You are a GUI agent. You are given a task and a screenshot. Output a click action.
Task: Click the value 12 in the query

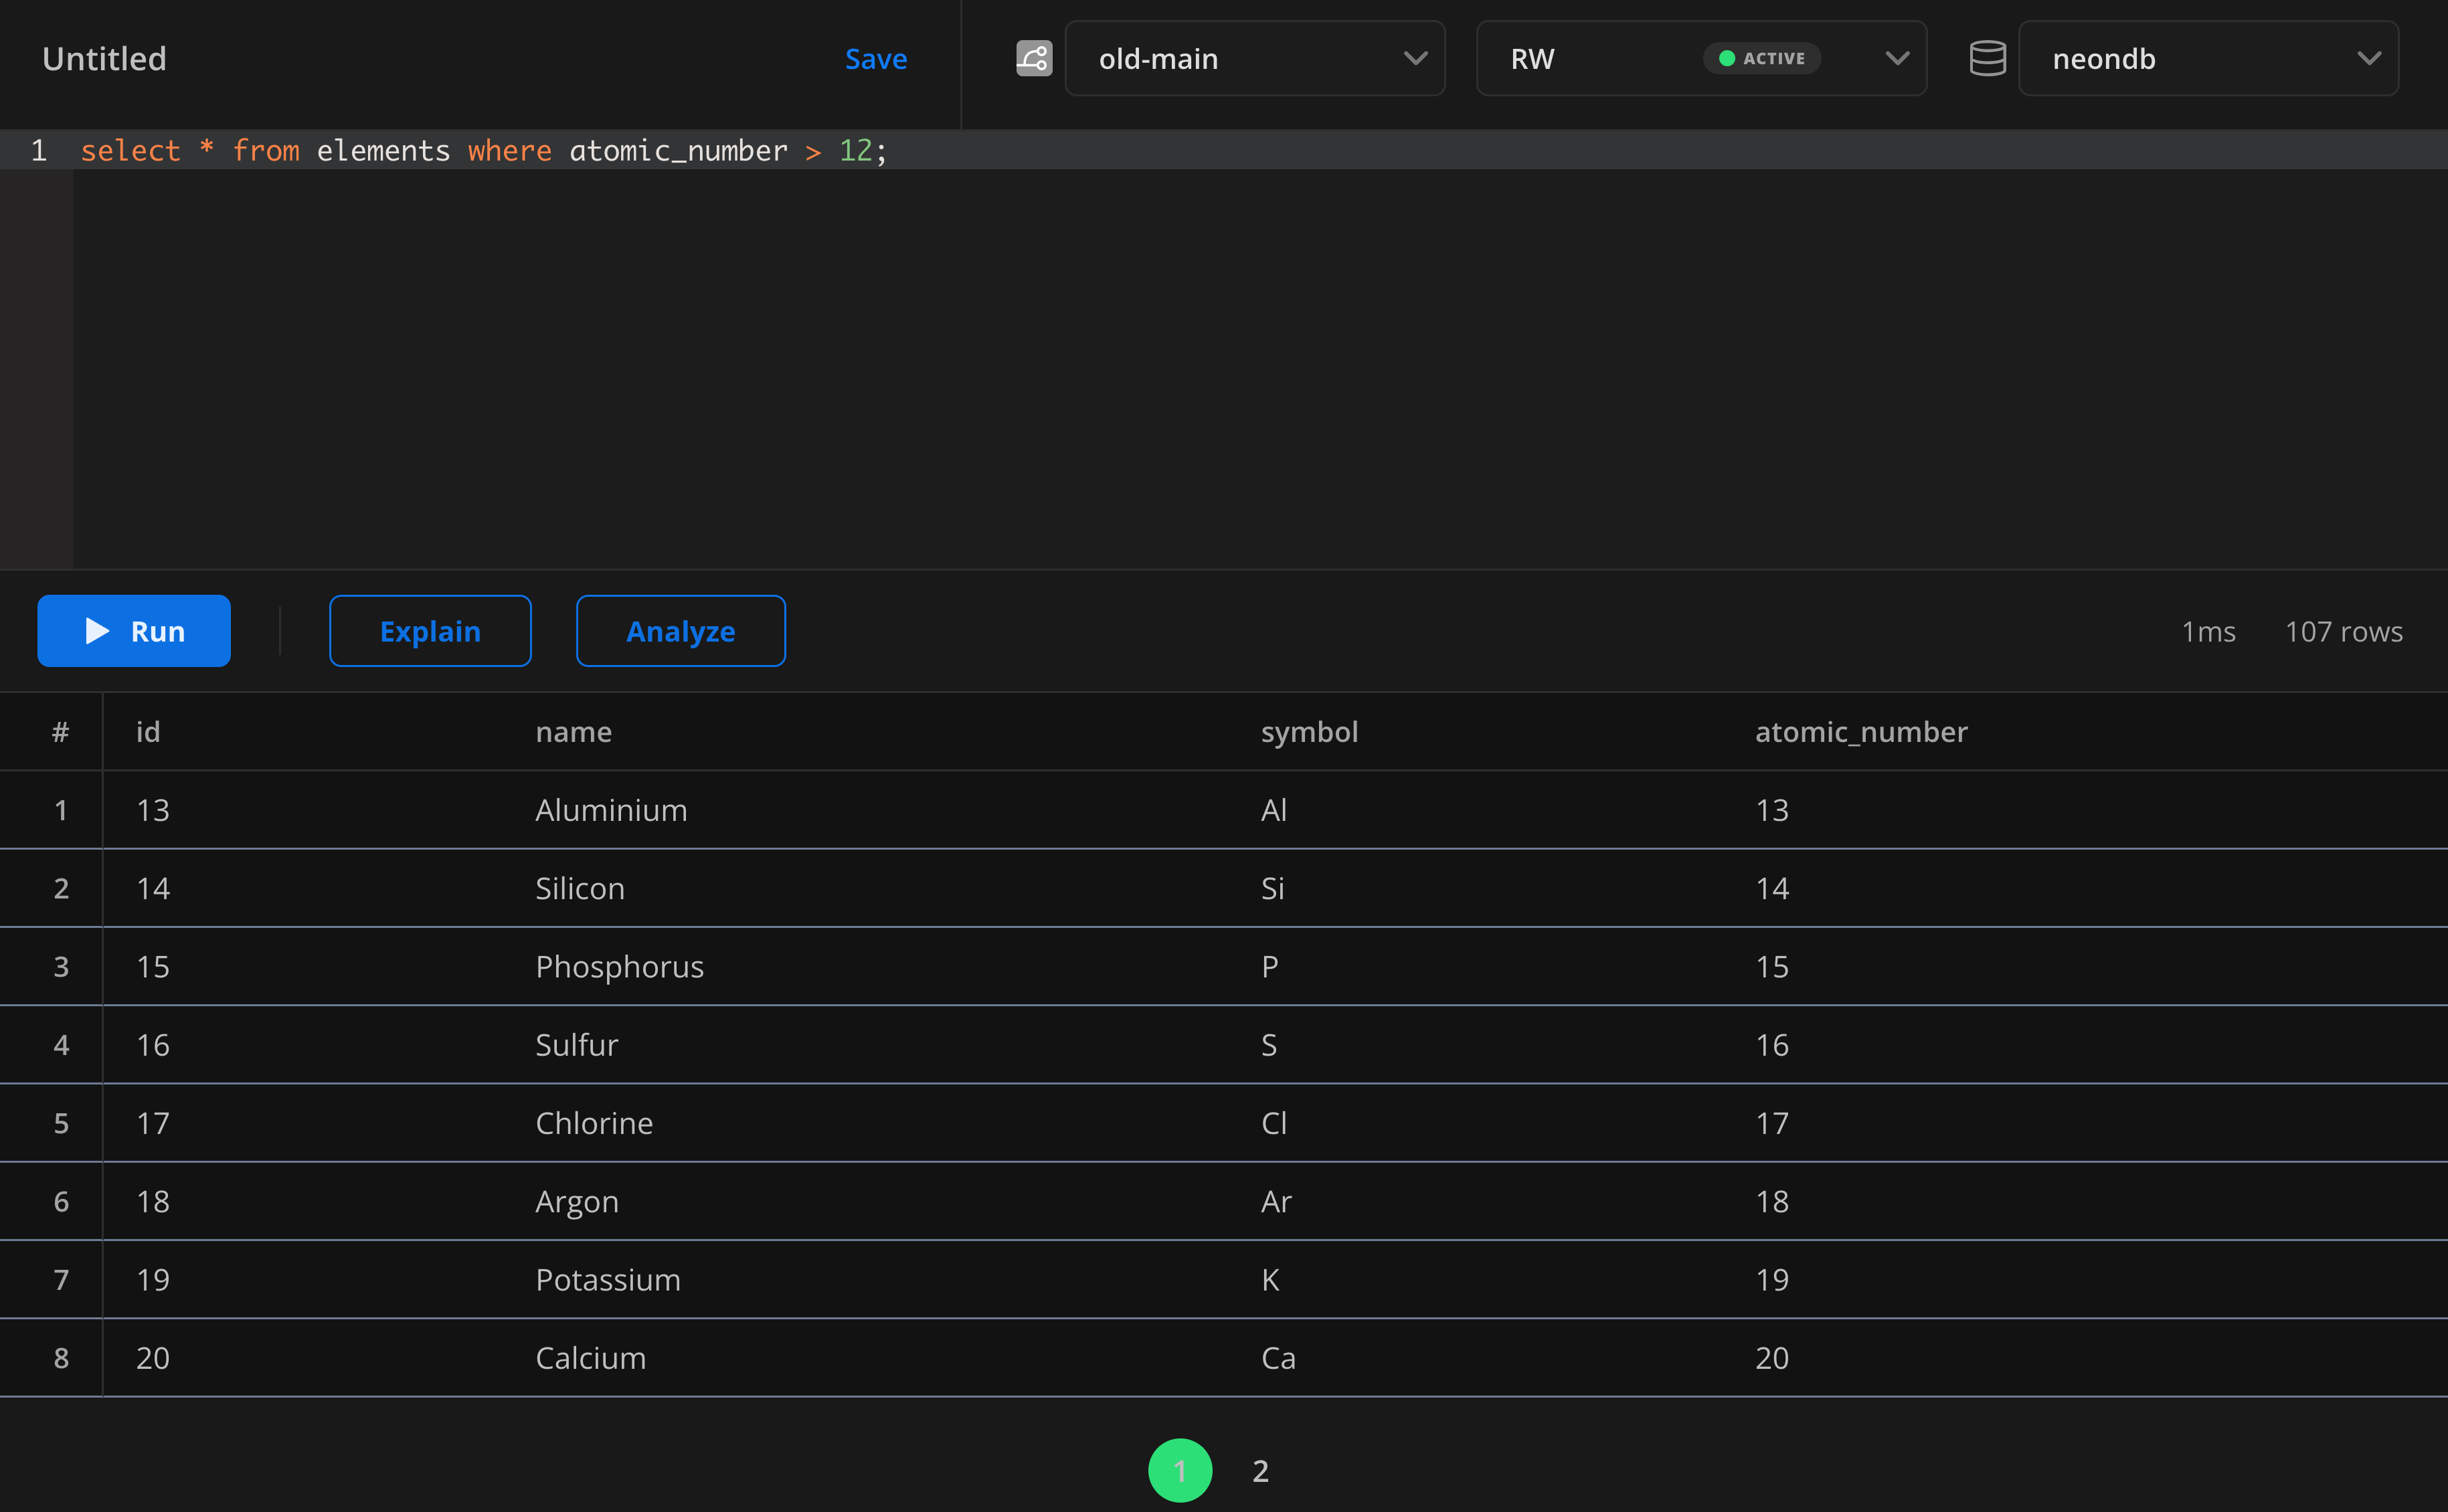coord(855,150)
